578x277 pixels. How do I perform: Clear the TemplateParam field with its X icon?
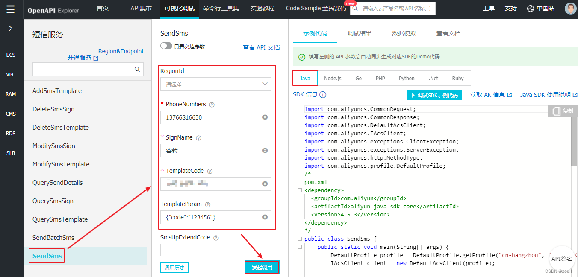click(265, 217)
